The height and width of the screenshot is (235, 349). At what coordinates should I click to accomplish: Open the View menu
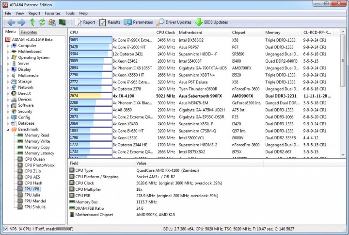click(x=19, y=14)
